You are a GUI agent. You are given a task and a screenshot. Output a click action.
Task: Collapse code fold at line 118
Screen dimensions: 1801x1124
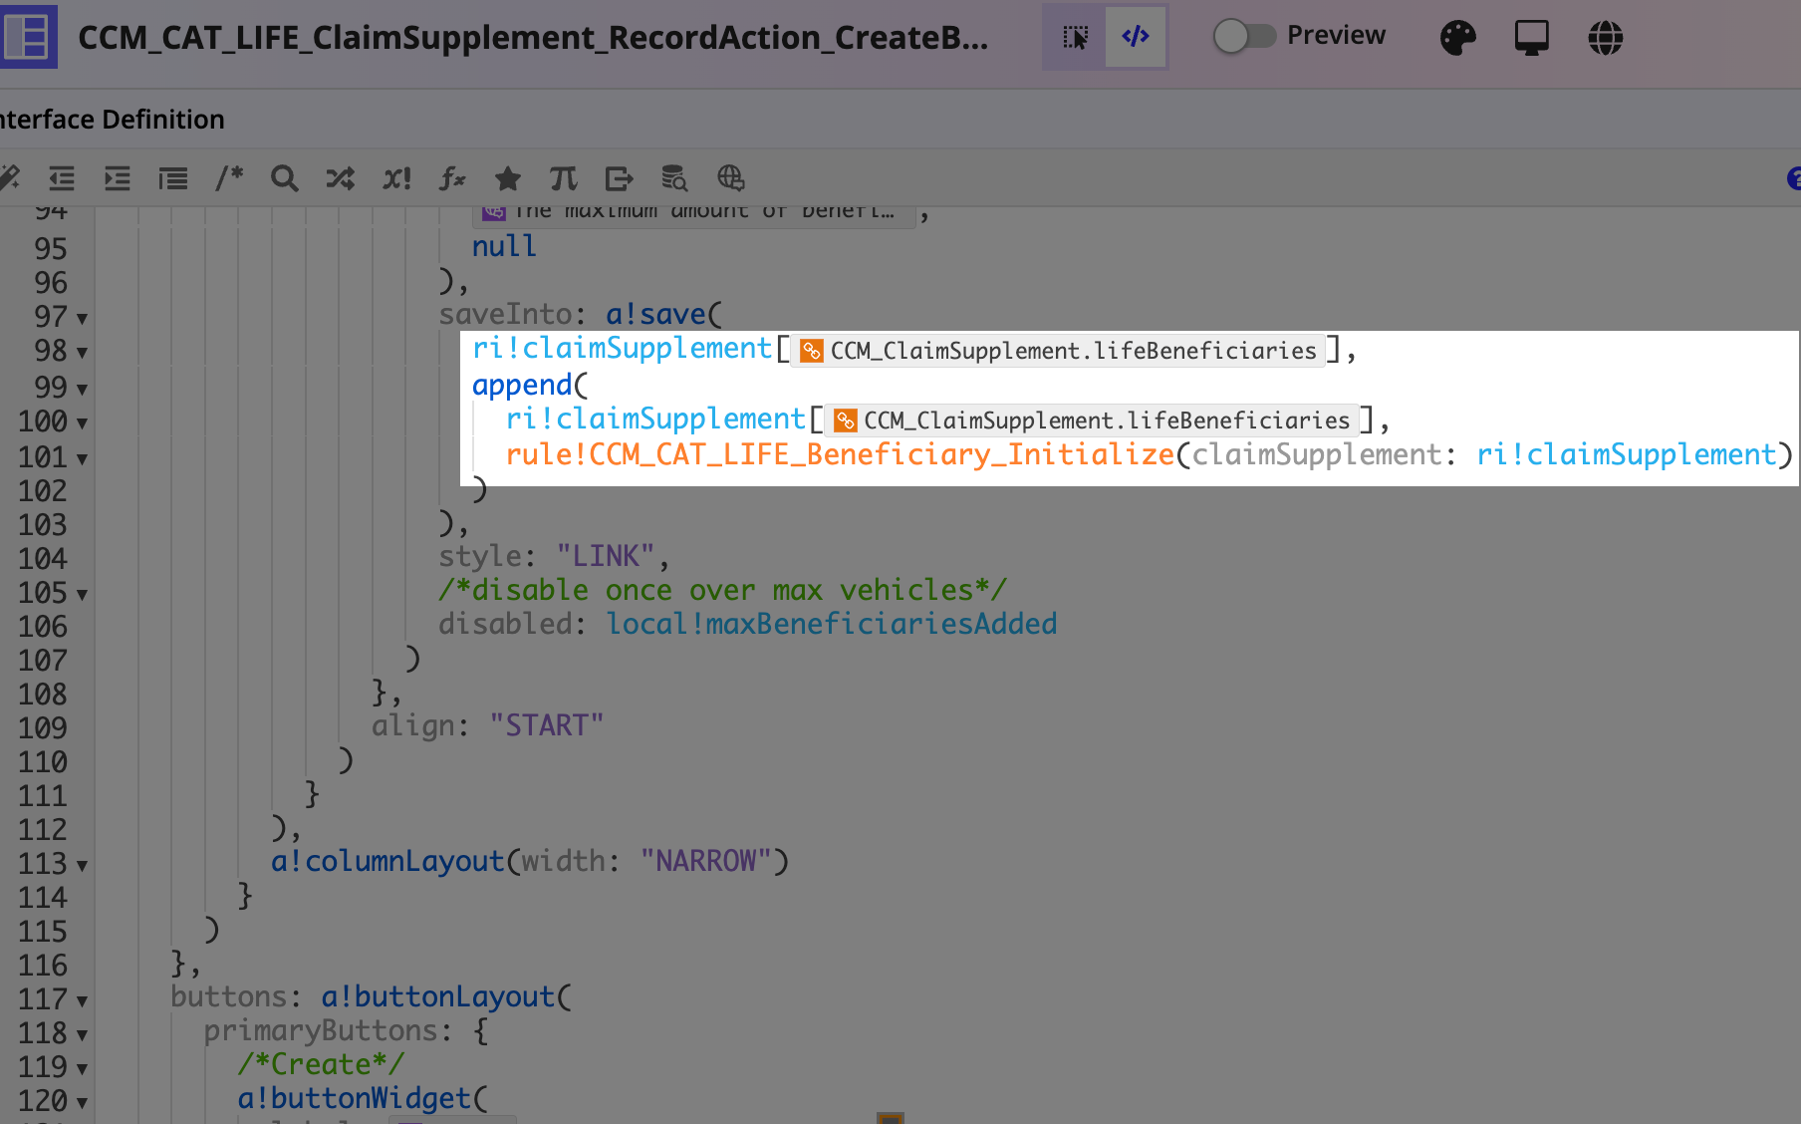pyautogui.click(x=82, y=1035)
